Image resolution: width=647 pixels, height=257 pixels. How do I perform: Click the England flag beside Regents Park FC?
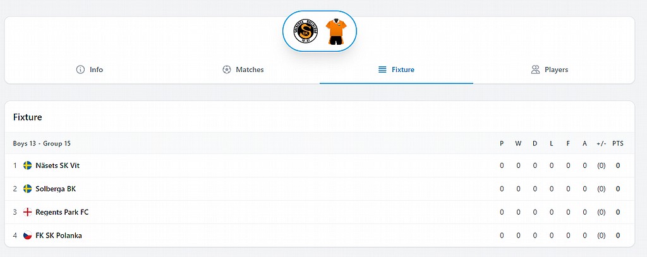pyautogui.click(x=28, y=212)
